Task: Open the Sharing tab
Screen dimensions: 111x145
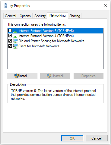Action: tap(75, 16)
